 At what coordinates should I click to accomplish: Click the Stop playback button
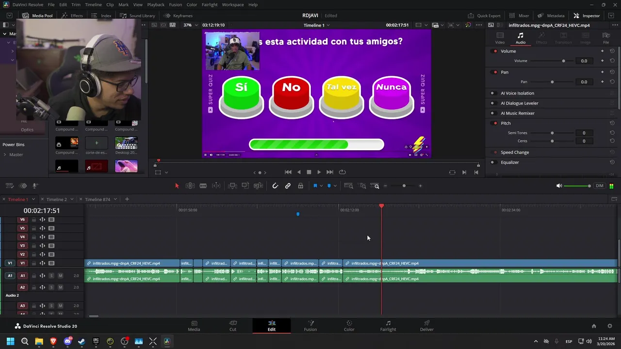[x=309, y=172]
